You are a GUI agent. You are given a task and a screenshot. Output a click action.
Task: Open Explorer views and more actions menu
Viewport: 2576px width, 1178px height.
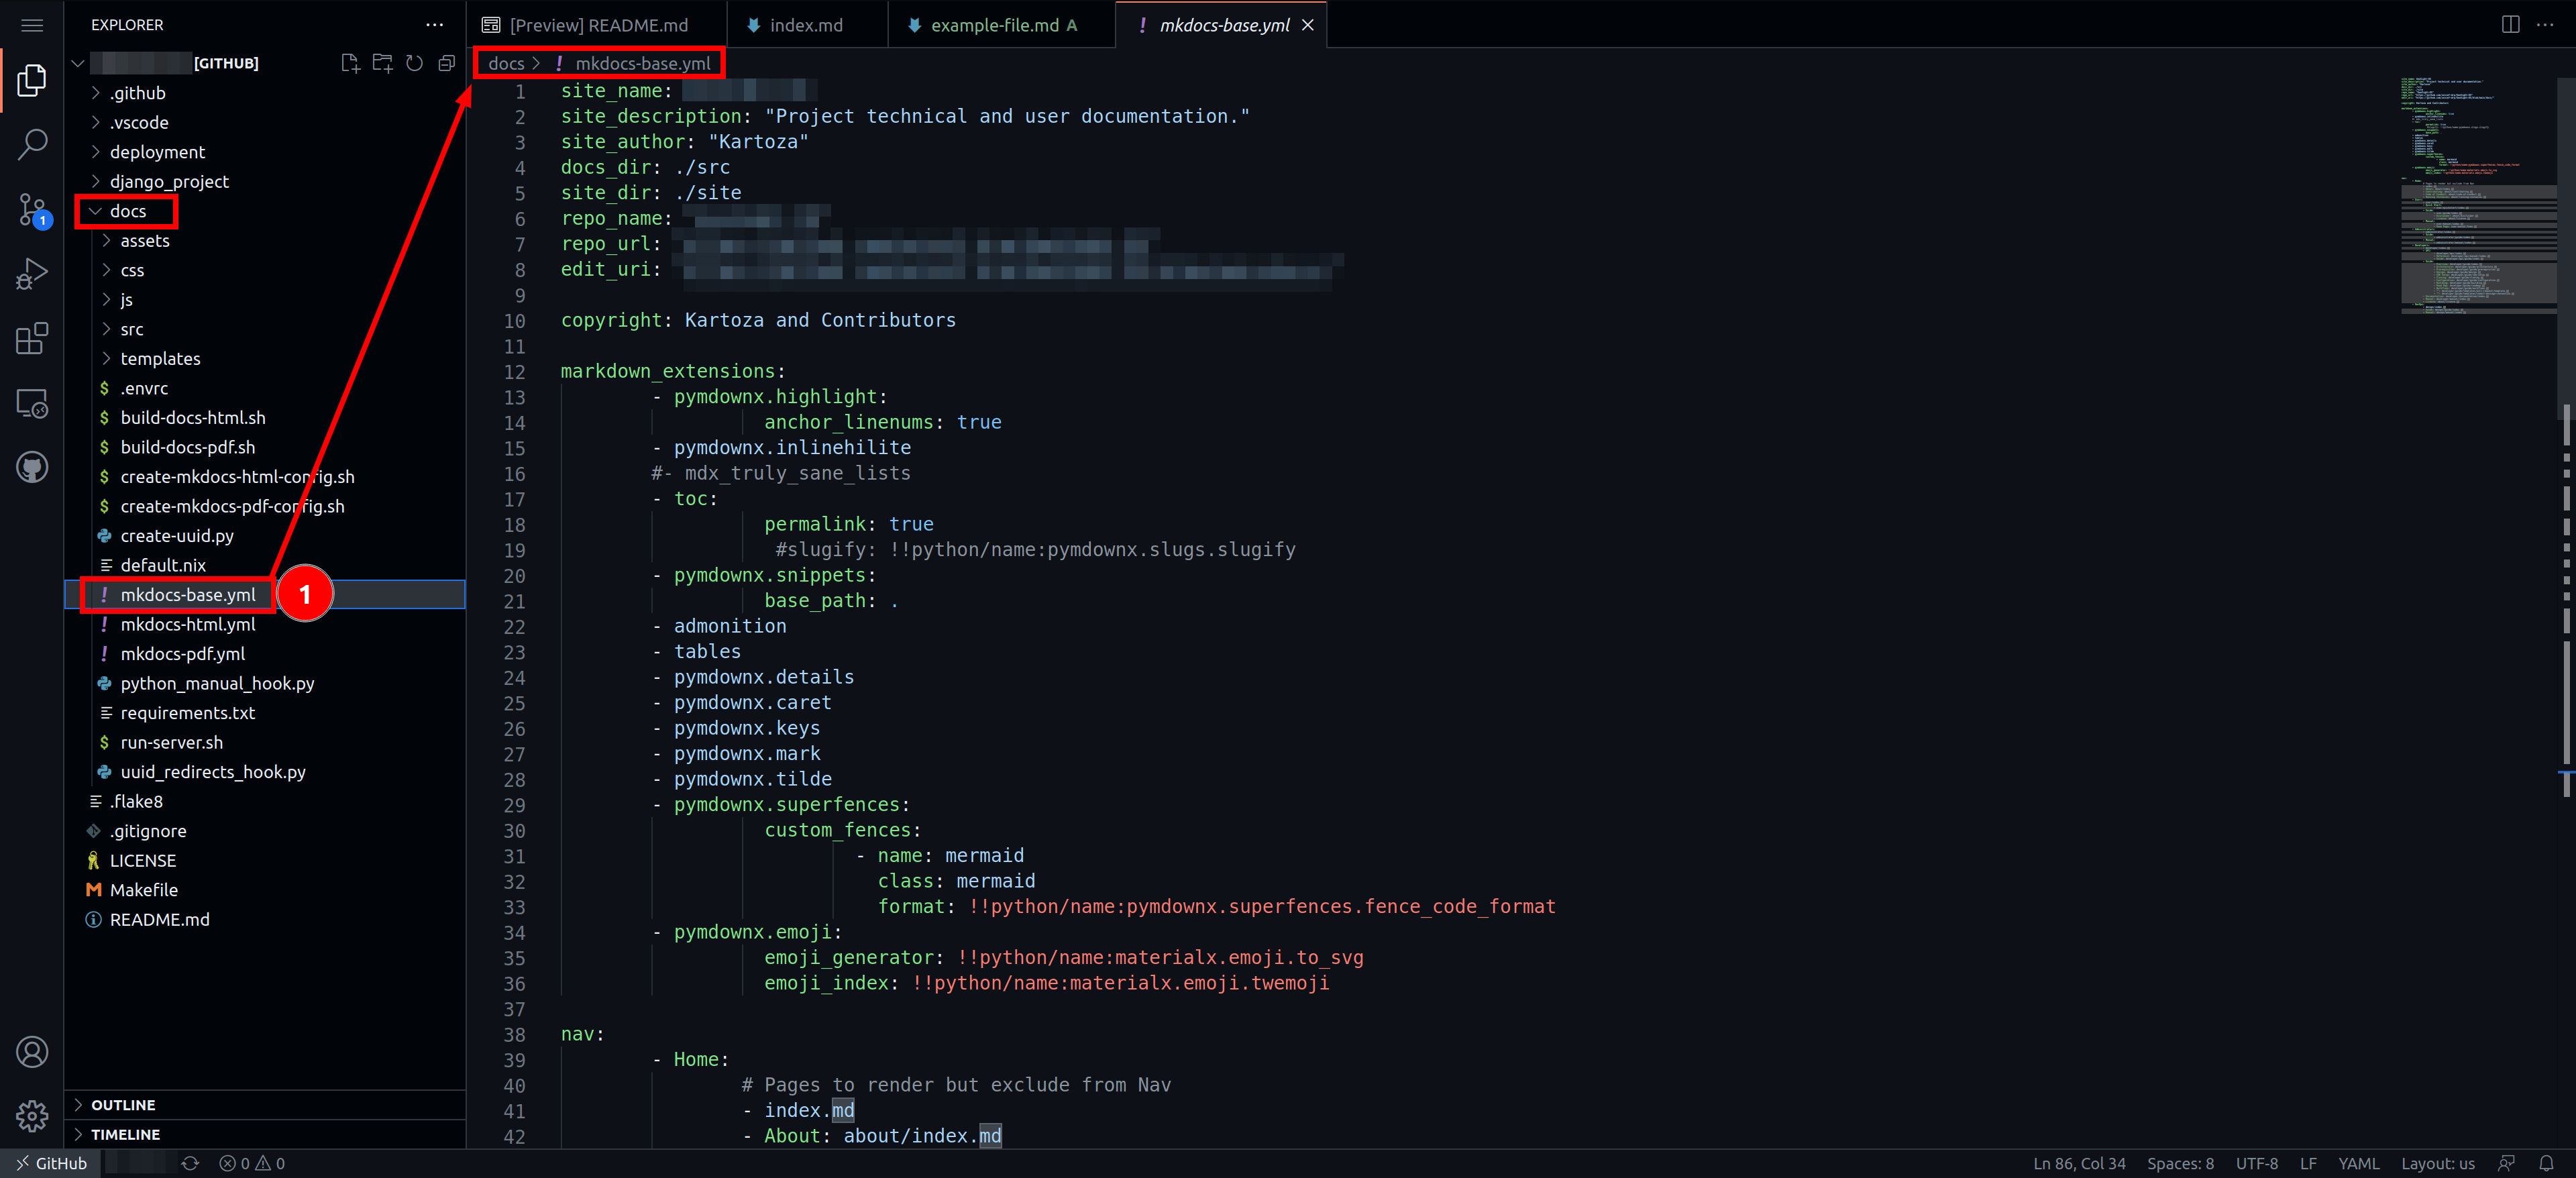pyautogui.click(x=434, y=25)
